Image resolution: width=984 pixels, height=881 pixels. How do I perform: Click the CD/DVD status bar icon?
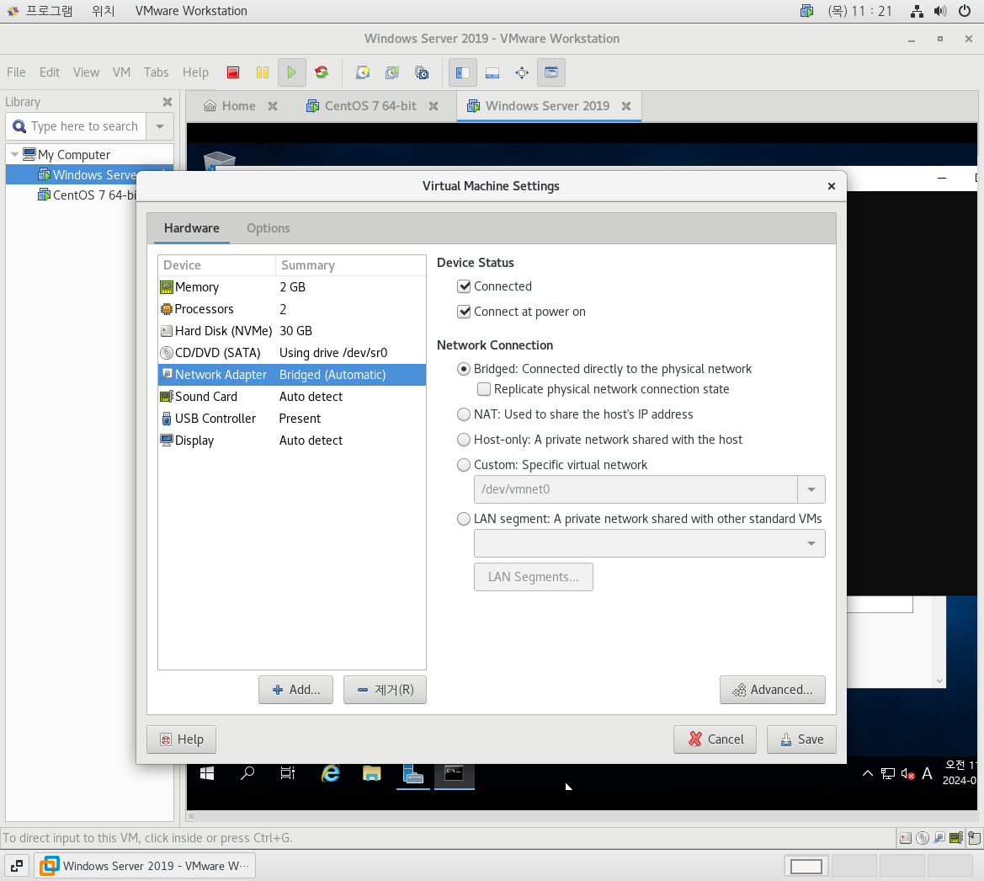(x=923, y=838)
